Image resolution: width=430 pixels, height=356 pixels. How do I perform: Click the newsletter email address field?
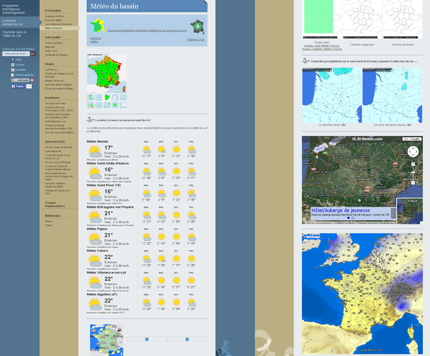tap(16, 54)
